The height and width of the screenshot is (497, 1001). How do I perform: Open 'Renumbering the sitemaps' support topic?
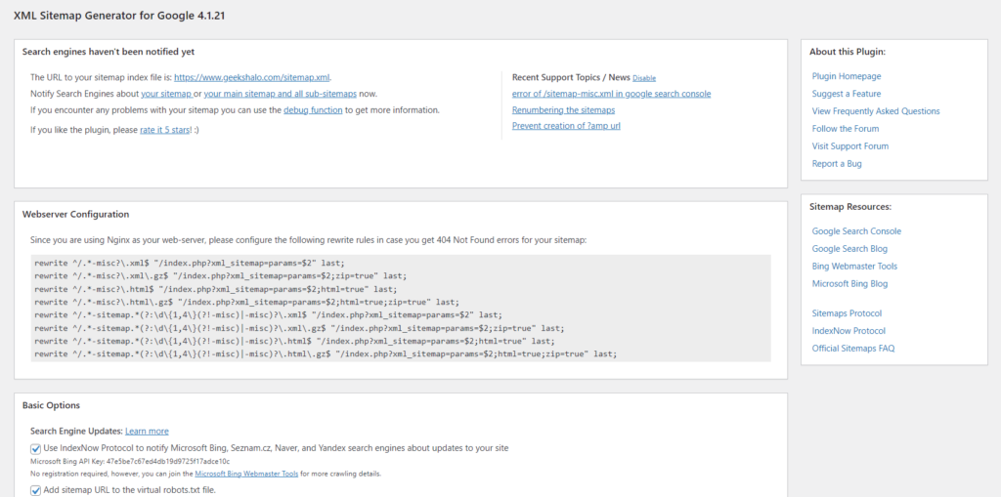coord(563,109)
